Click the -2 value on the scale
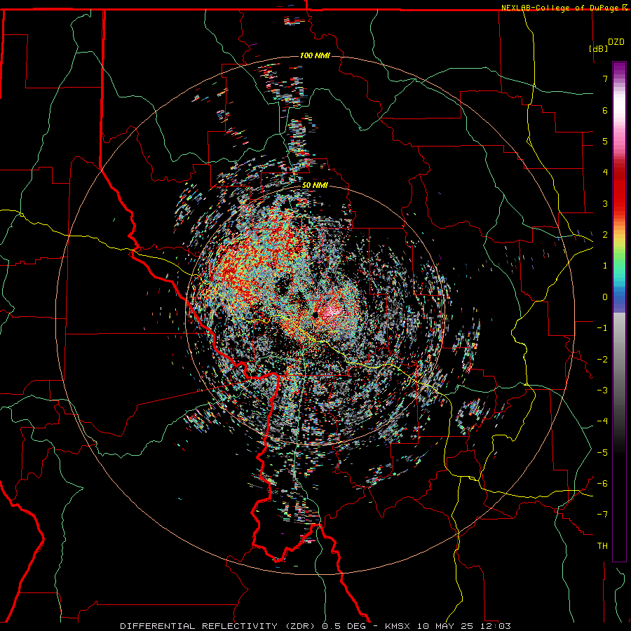Image resolution: width=631 pixels, height=631 pixels. 602,360
